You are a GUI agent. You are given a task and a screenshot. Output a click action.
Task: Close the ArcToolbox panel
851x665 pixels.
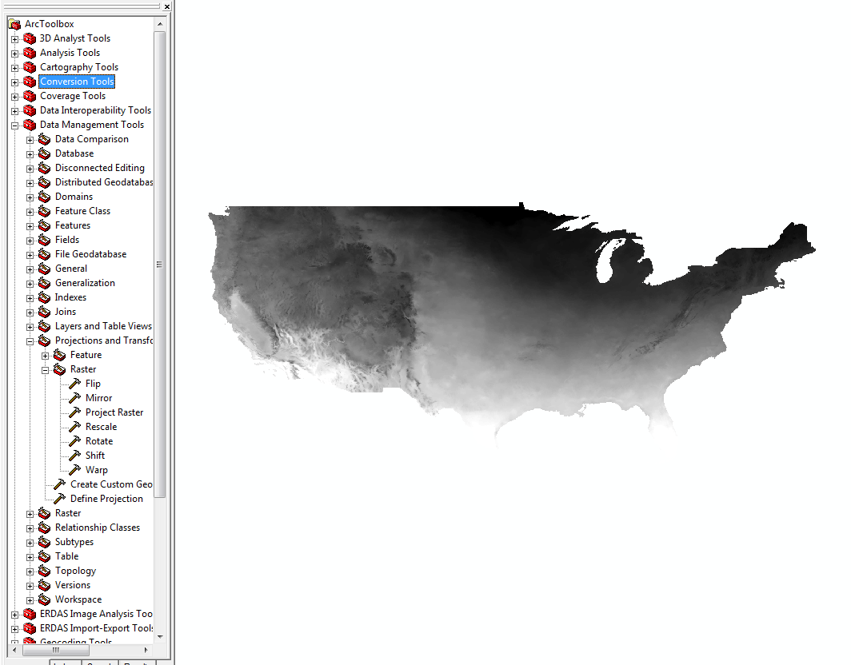point(166,6)
